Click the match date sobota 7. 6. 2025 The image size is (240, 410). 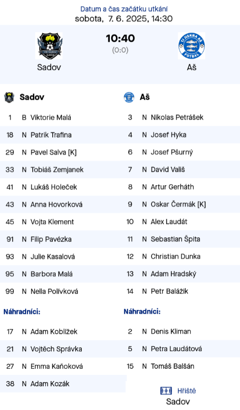pos(124,19)
